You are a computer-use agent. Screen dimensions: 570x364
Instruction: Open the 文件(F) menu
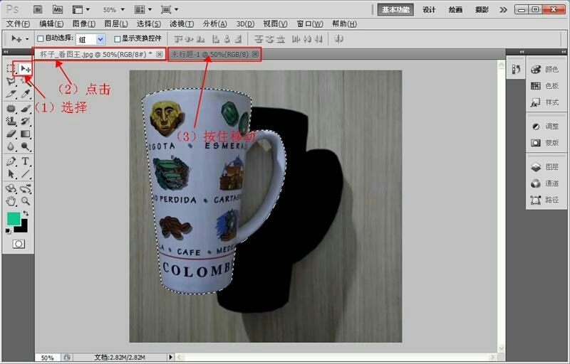[x=19, y=24]
